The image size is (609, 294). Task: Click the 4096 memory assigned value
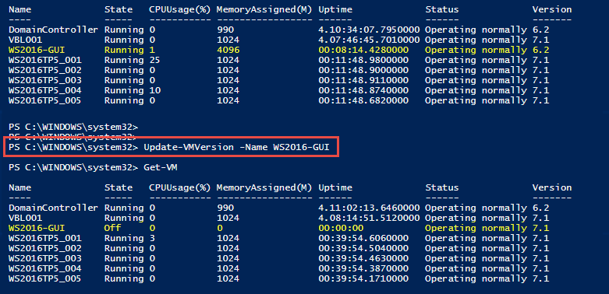228,50
